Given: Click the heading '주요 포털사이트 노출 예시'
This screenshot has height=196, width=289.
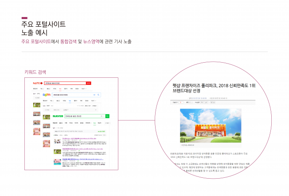Looking at the screenshot, I should pyautogui.click(x=43, y=28).
